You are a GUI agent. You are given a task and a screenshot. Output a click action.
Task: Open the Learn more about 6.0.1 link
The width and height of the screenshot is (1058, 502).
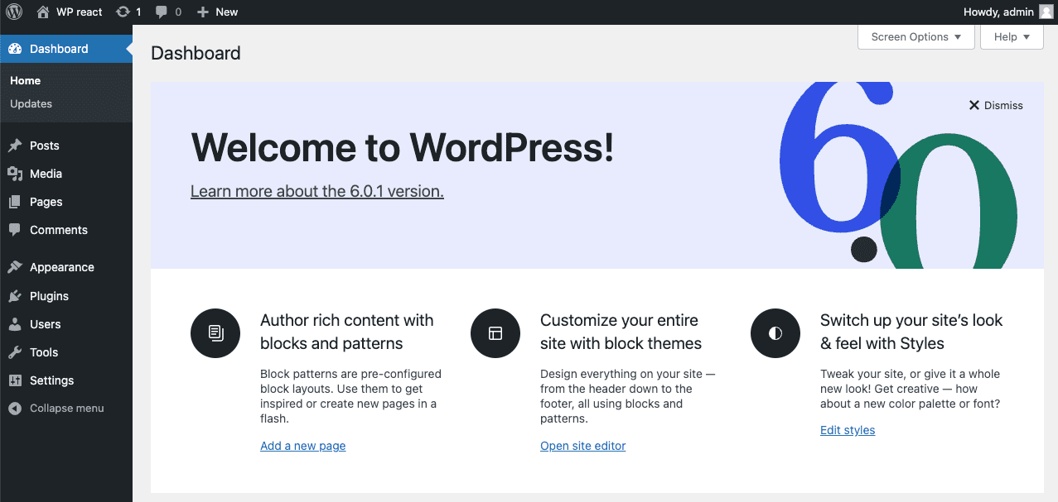pyautogui.click(x=317, y=191)
